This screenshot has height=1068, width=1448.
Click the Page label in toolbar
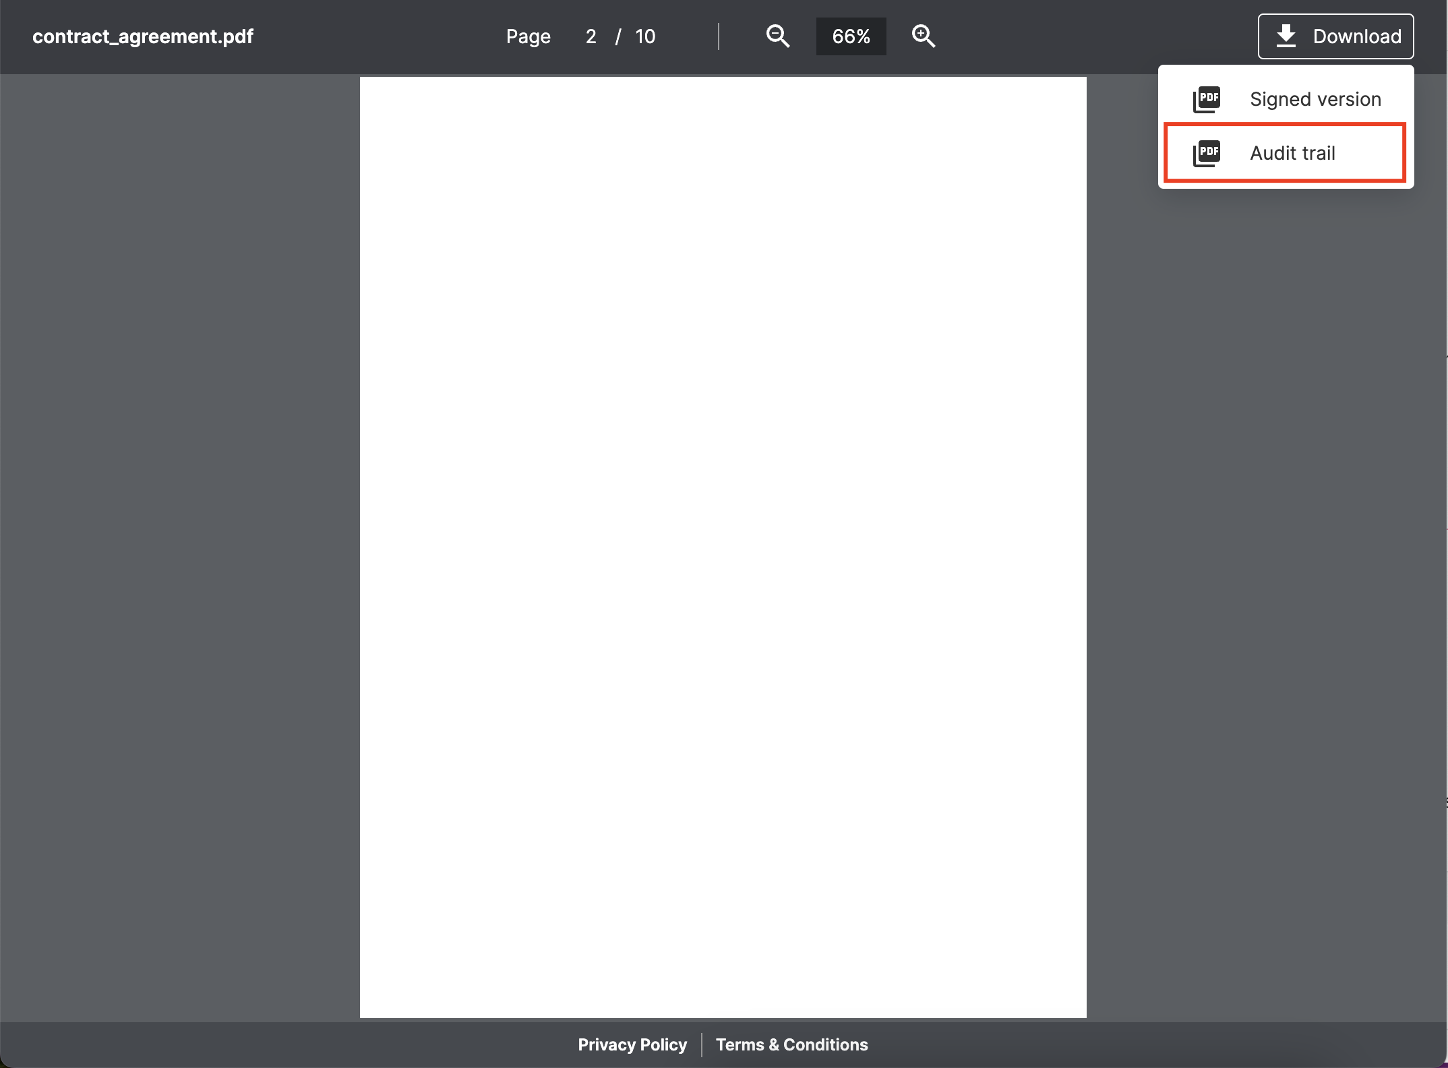[528, 36]
